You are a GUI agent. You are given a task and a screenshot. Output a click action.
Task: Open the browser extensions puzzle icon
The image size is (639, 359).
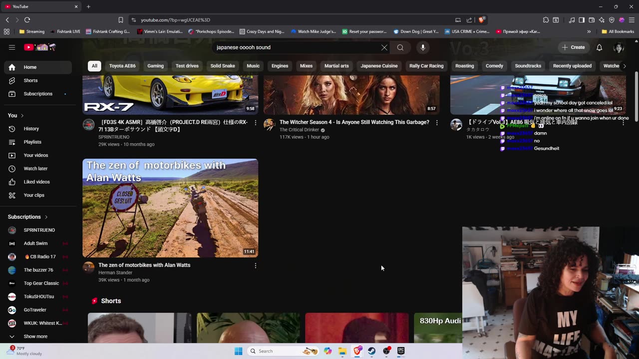[x=546, y=20]
